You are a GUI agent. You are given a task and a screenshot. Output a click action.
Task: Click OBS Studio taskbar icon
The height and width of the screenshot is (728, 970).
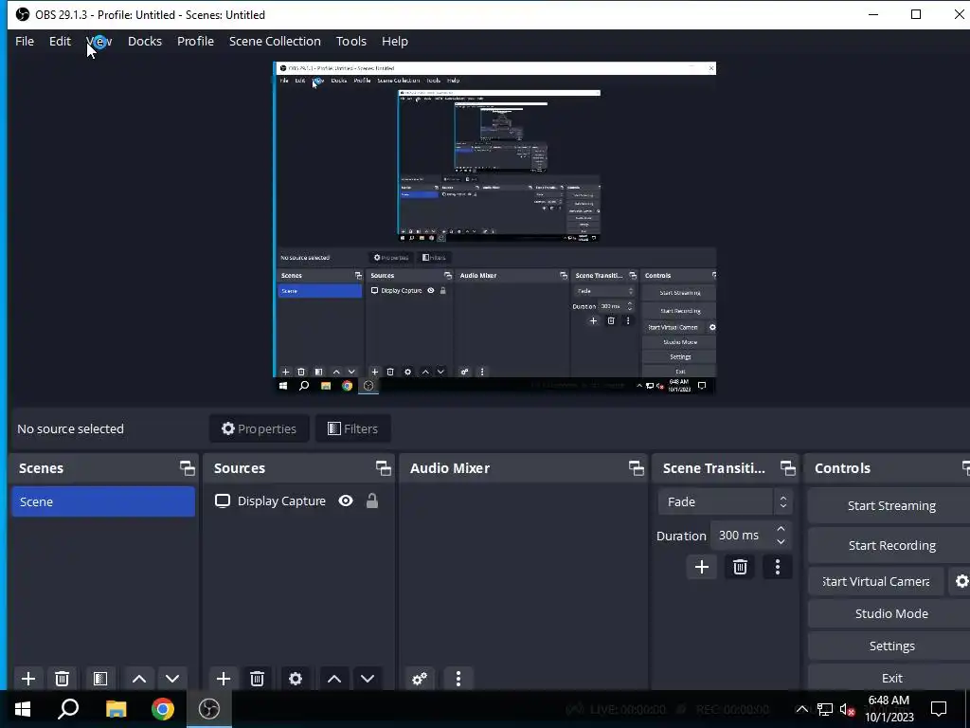[209, 709]
